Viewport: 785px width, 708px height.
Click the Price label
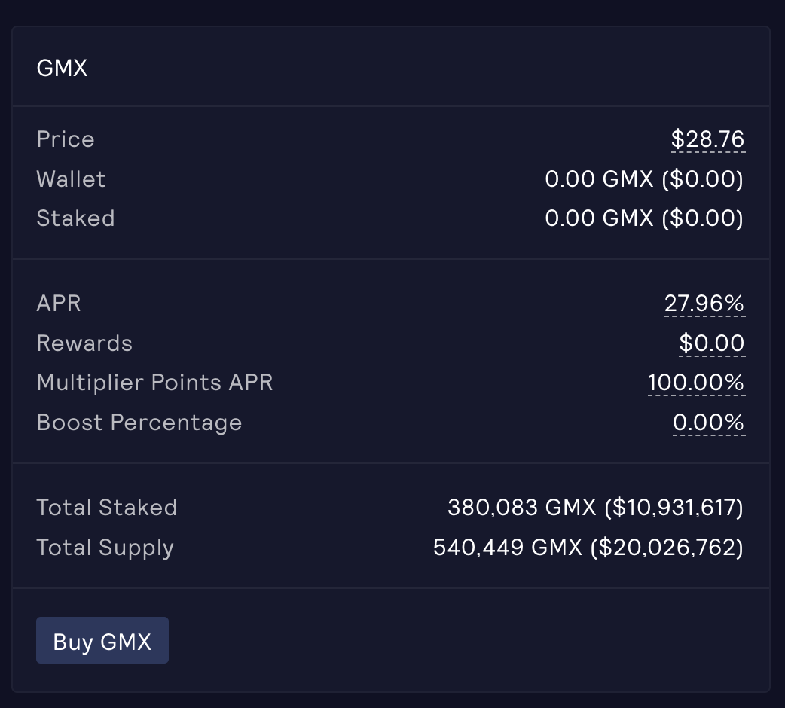(66, 139)
